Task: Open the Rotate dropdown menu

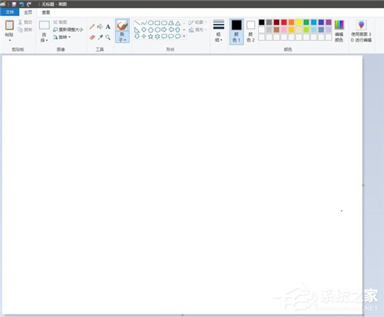Action: [x=62, y=37]
